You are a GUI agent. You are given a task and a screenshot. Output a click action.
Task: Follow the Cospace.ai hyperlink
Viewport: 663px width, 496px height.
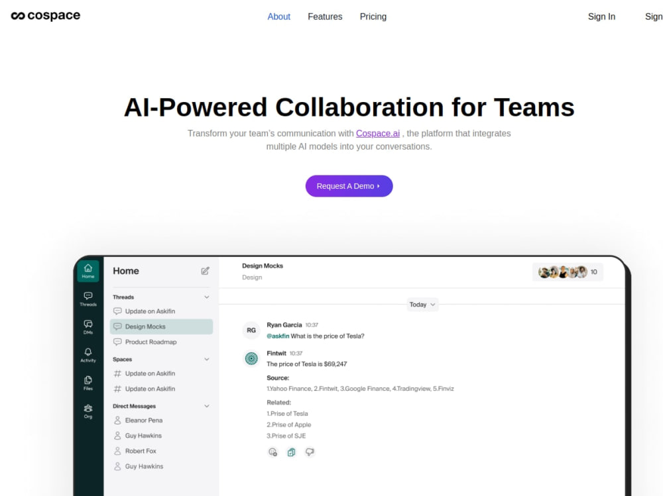point(378,134)
